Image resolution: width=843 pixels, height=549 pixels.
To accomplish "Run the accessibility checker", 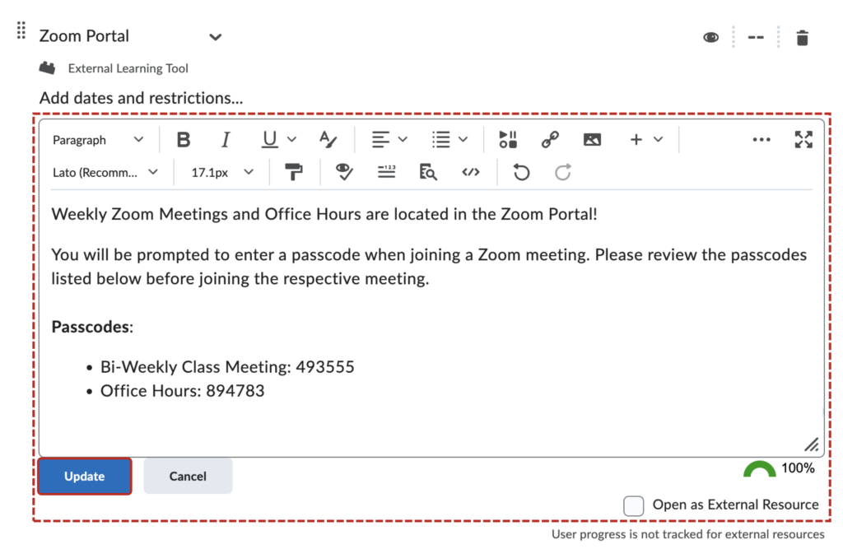I will (x=343, y=172).
